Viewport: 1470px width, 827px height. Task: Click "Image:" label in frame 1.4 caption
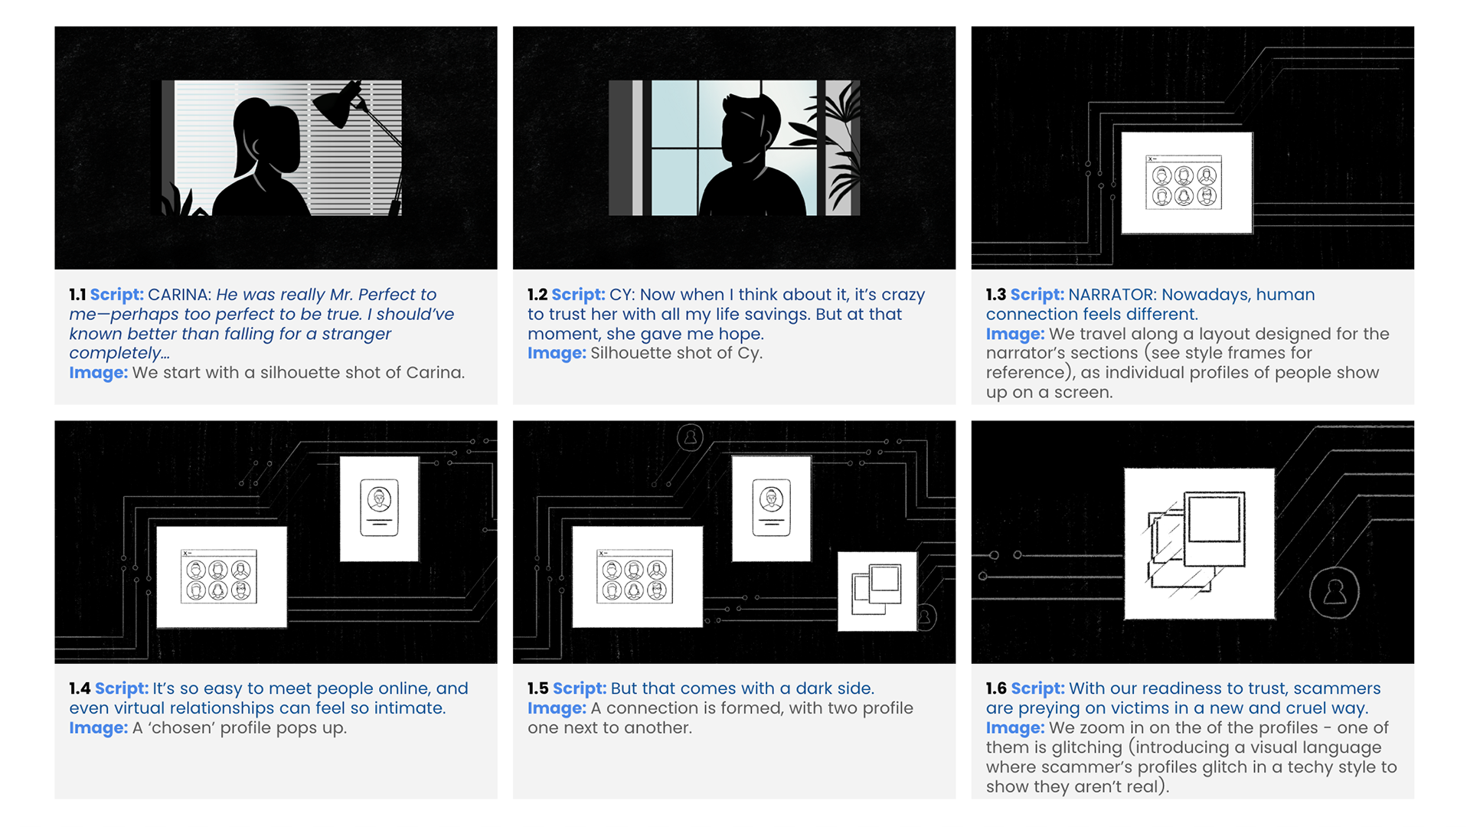click(98, 727)
